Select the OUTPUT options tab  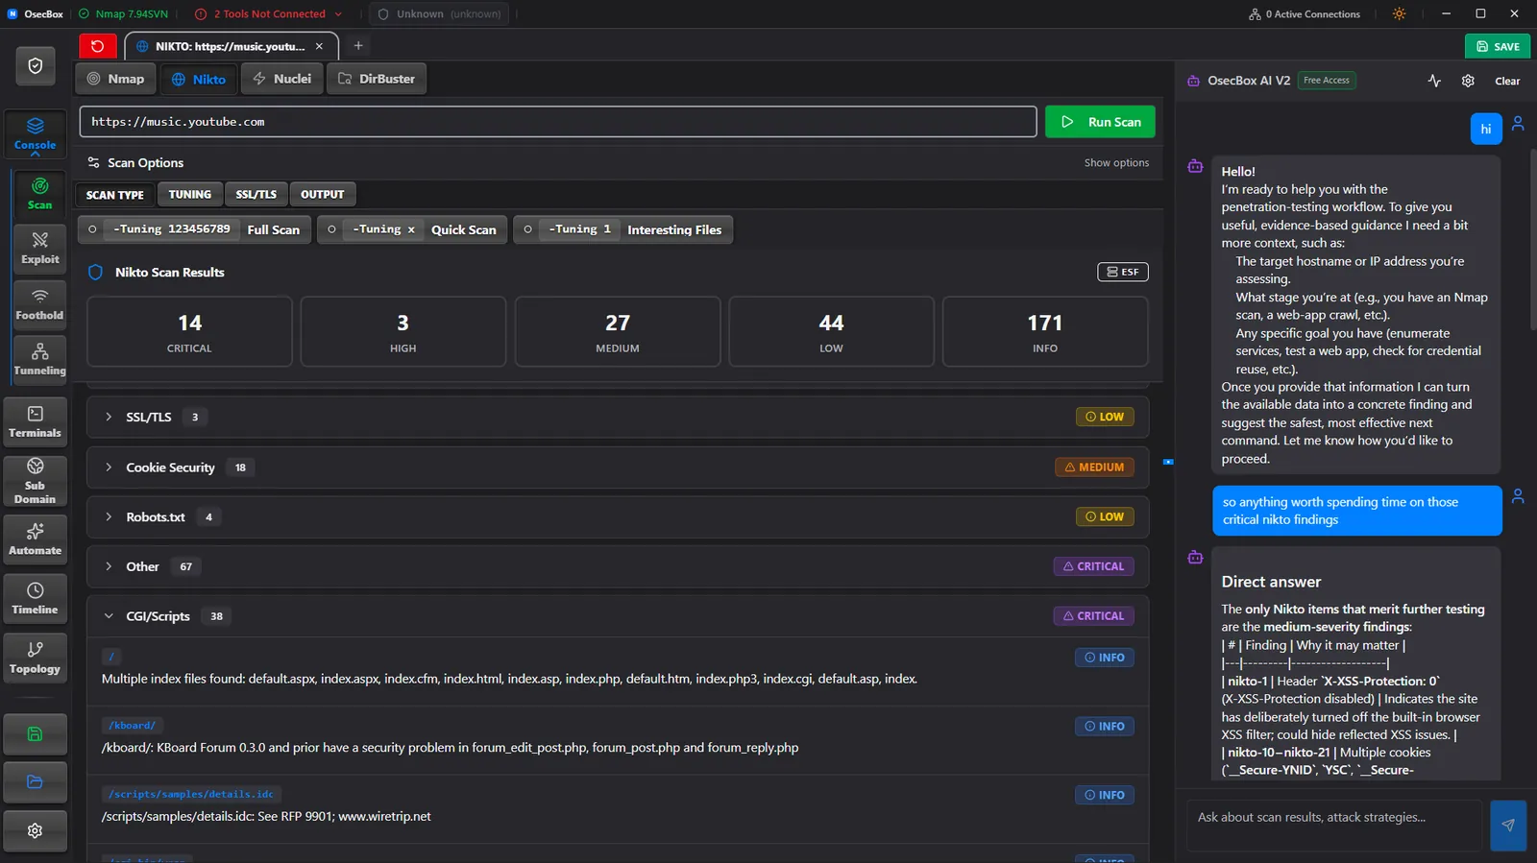pyautogui.click(x=322, y=195)
